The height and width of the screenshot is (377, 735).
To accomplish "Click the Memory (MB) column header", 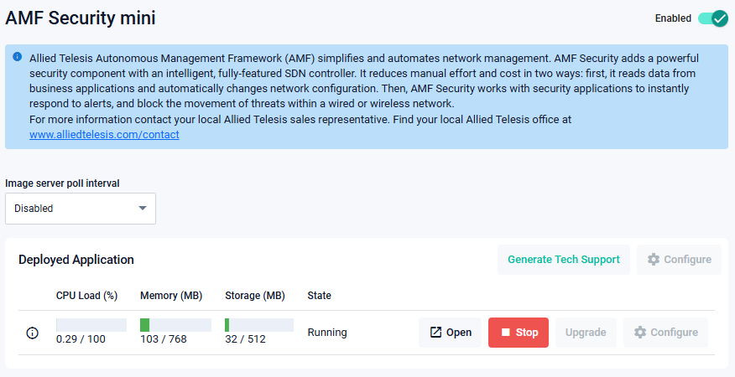I will pyautogui.click(x=171, y=296).
